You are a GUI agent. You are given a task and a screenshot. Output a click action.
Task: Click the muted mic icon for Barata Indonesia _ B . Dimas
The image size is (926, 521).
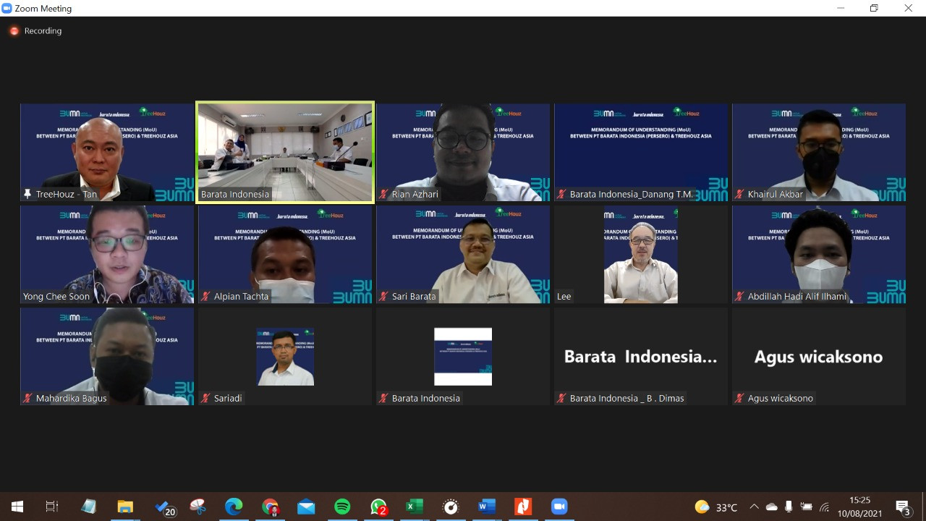561,398
